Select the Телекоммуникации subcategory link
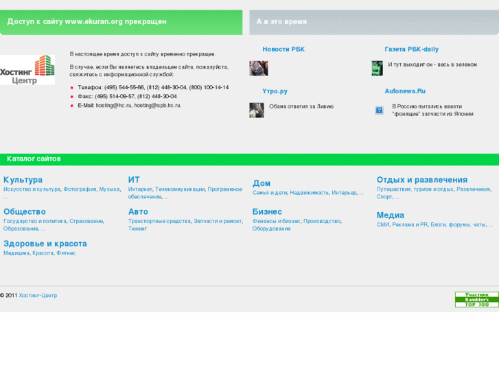The width and height of the screenshot is (499, 374). [x=180, y=189]
